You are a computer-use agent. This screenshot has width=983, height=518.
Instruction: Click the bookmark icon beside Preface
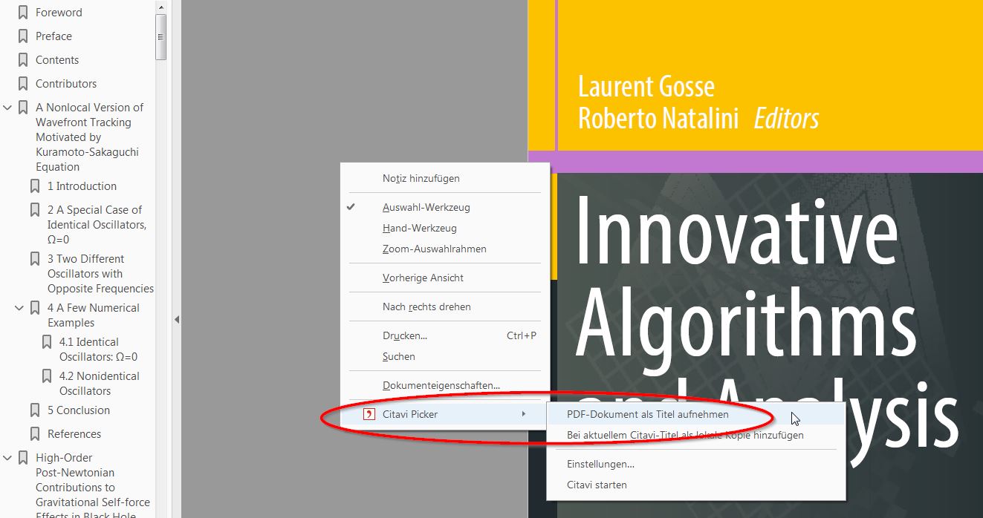(x=23, y=36)
